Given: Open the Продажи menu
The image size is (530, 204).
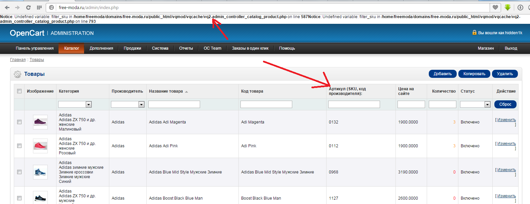Looking at the screenshot, I should (x=132, y=48).
